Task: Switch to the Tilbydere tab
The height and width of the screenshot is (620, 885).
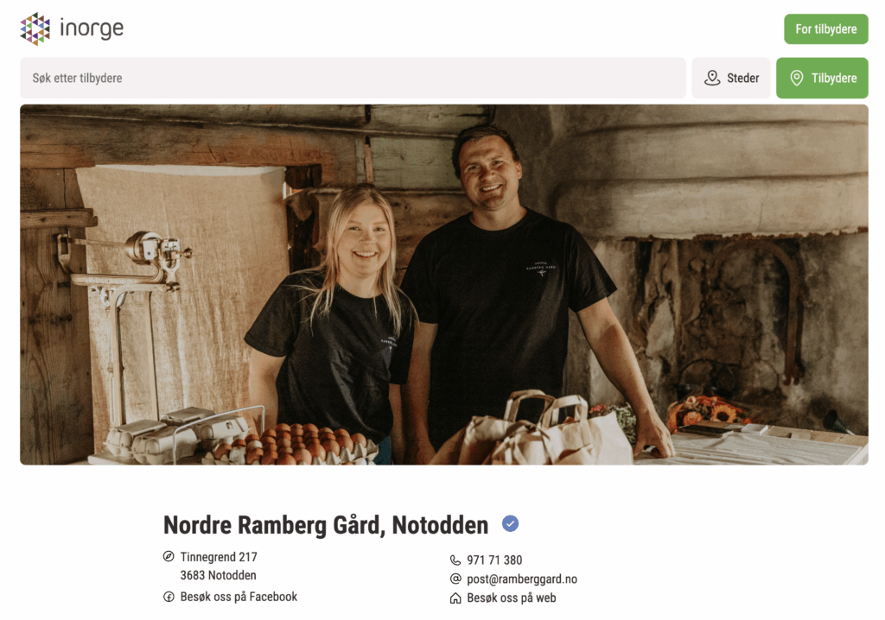Action: 822,78
